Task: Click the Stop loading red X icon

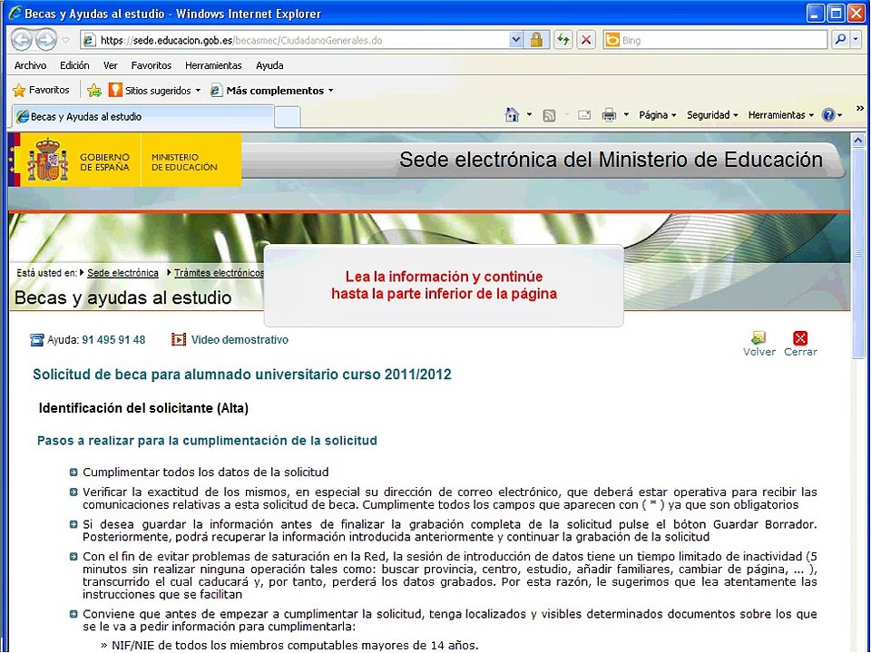Action: pos(586,40)
